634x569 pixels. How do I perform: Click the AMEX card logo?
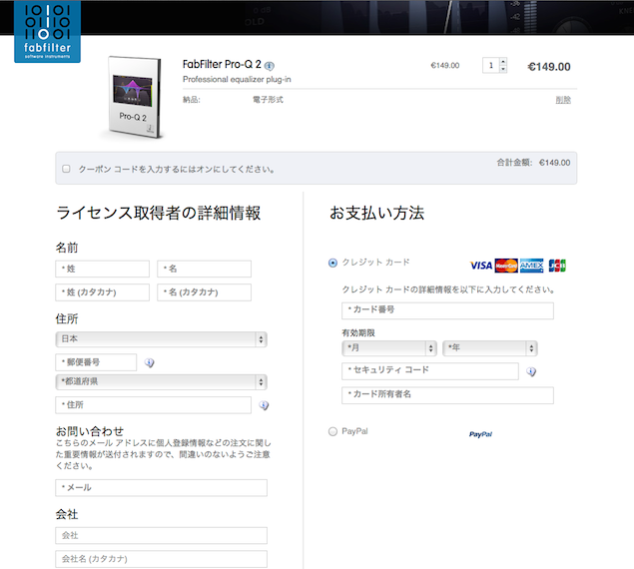coord(532,266)
